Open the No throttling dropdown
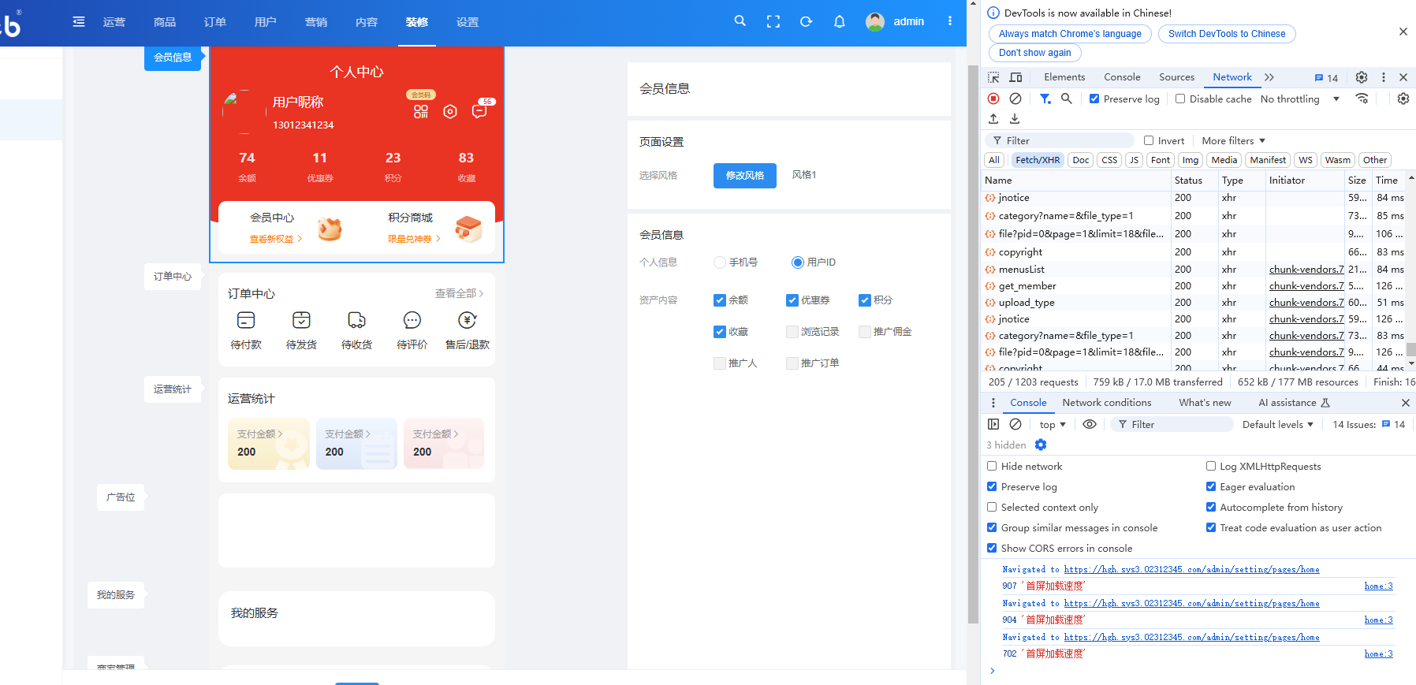This screenshot has height=685, width=1416. (1300, 99)
